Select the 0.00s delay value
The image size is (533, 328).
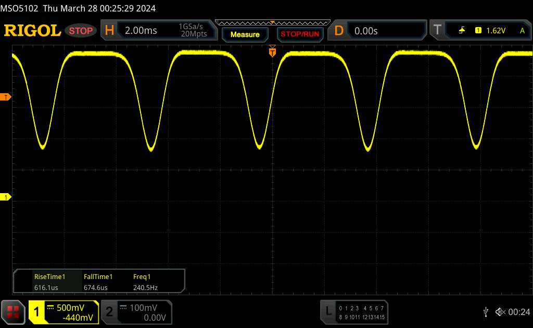pos(366,31)
